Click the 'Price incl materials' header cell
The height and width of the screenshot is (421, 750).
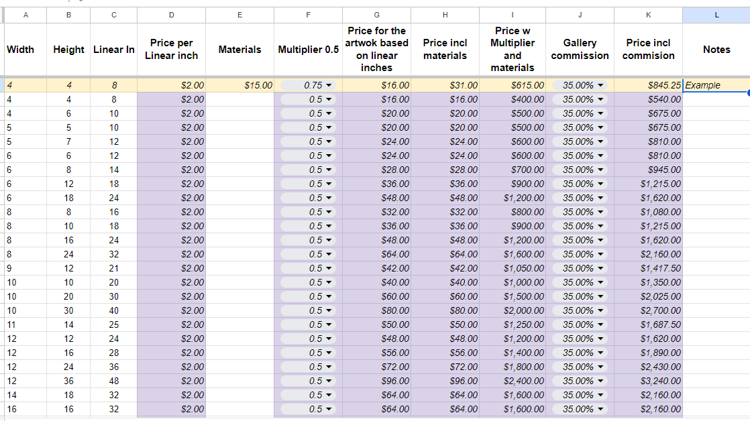(445, 49)
